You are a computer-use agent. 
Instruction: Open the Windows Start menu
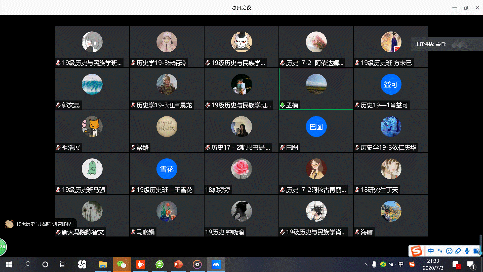tap(9, 264)
